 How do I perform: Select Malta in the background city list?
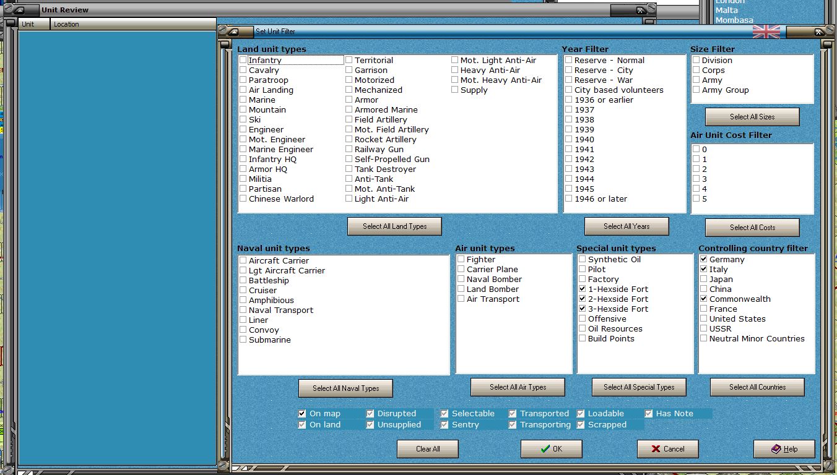727,11
